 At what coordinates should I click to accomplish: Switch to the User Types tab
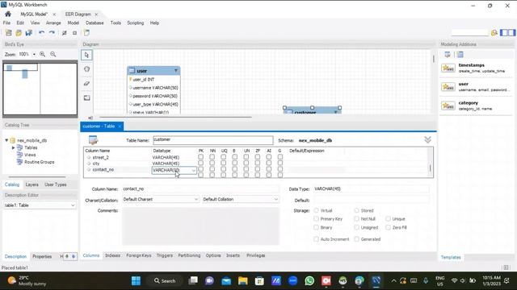56,184
